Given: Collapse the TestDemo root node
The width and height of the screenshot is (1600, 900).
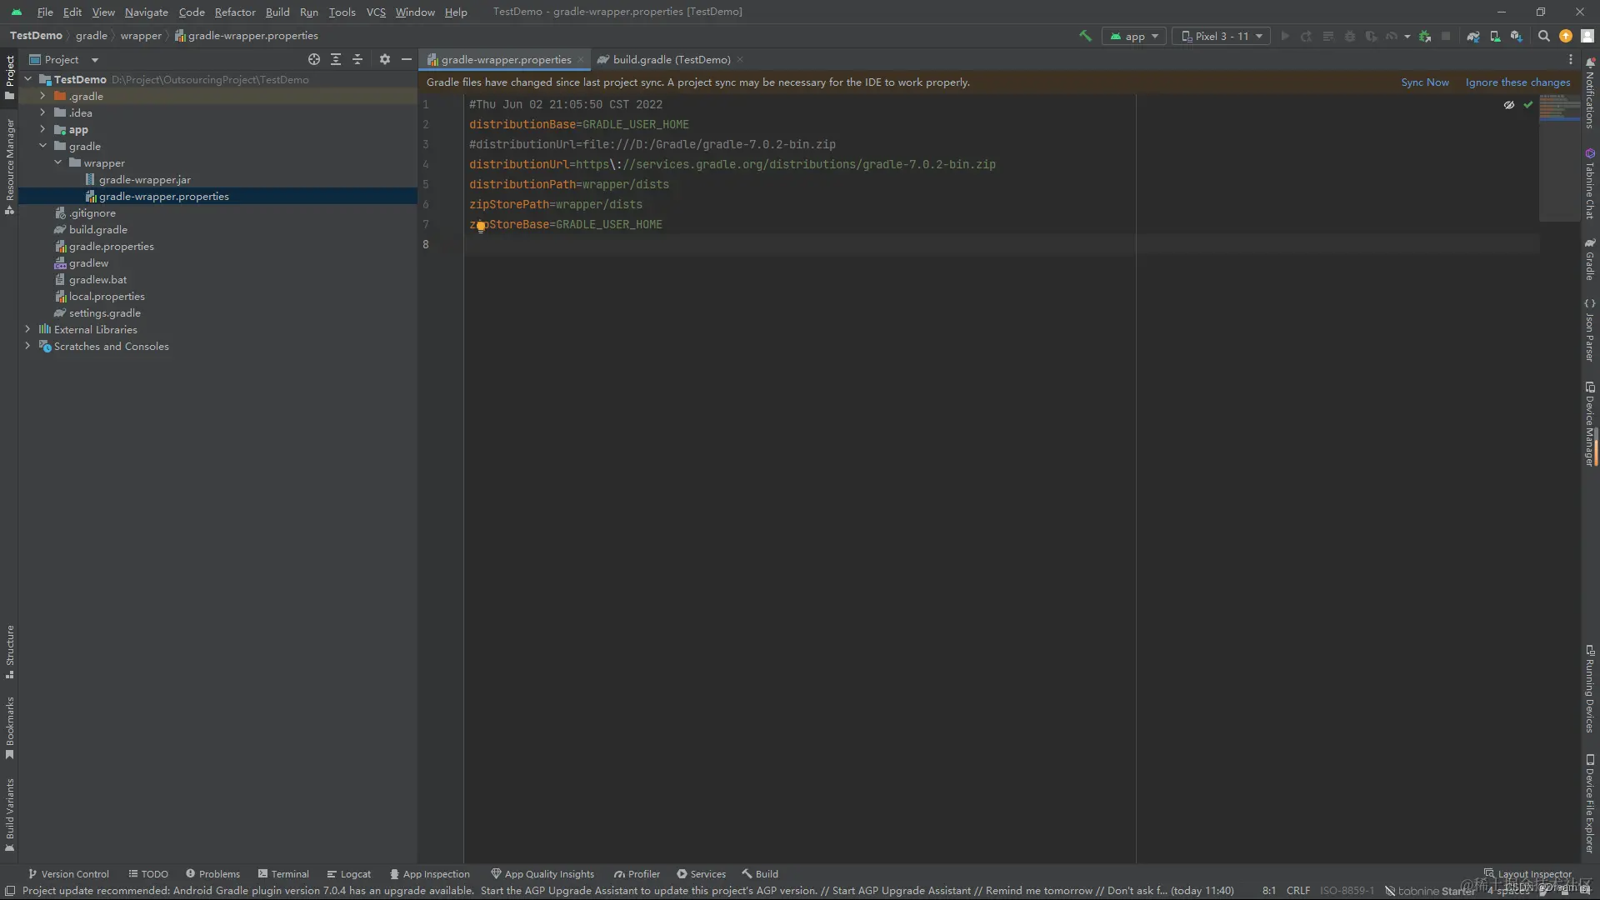Looking at the screenshot, I should click(x=28, y=79).
